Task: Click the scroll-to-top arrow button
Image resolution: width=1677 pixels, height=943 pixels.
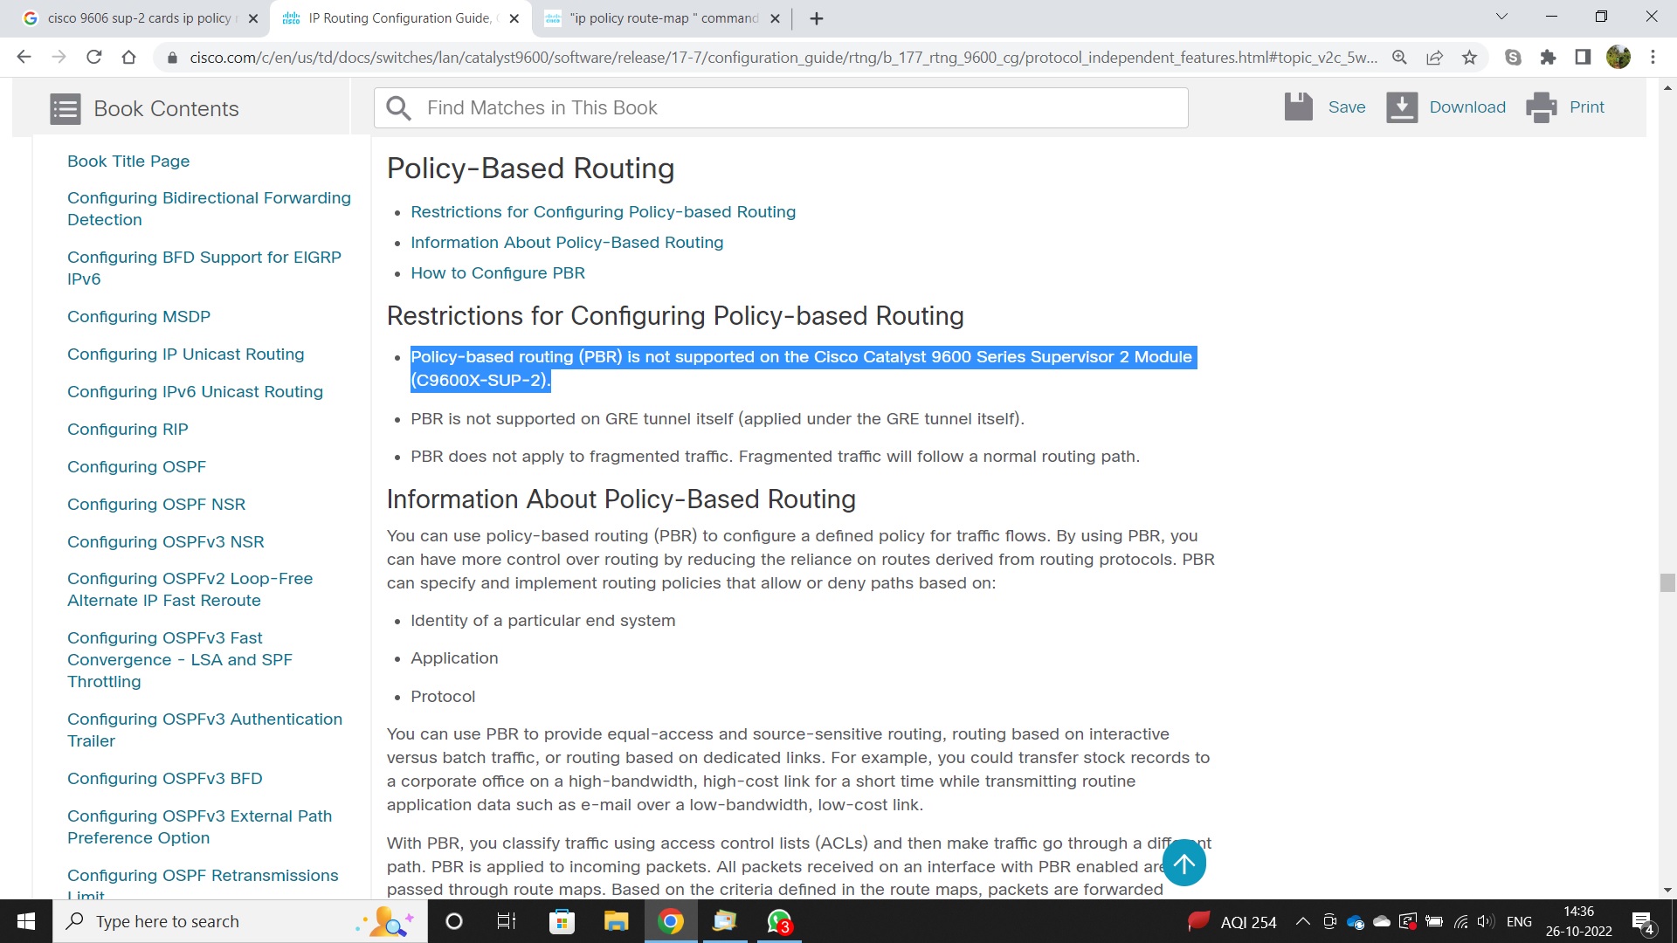Action: click(1184, 862)
